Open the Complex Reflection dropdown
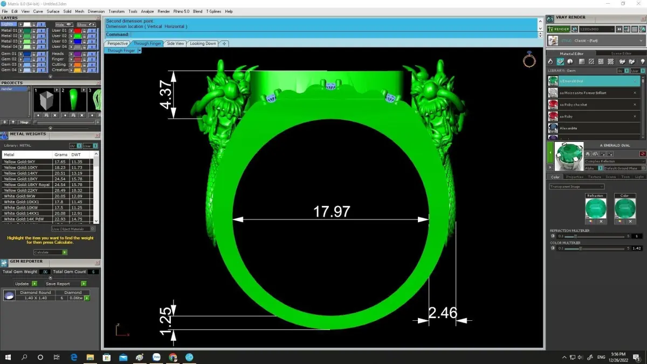The width and height of the screenshot is (647, 364). pyautogui.click(x=615, y=161)
